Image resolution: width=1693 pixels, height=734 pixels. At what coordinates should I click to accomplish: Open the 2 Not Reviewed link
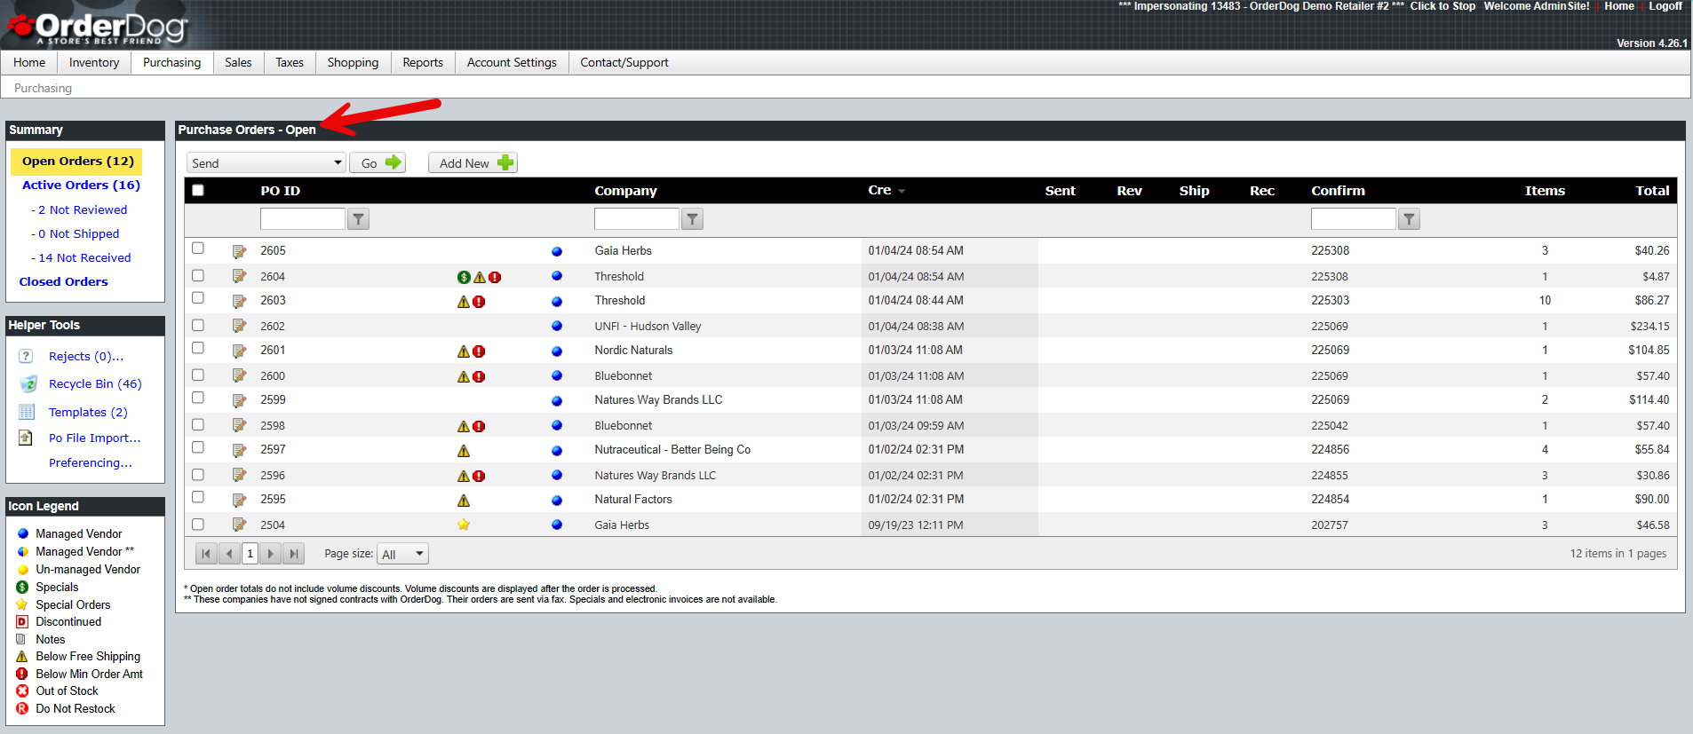click(x=83, y=210)
